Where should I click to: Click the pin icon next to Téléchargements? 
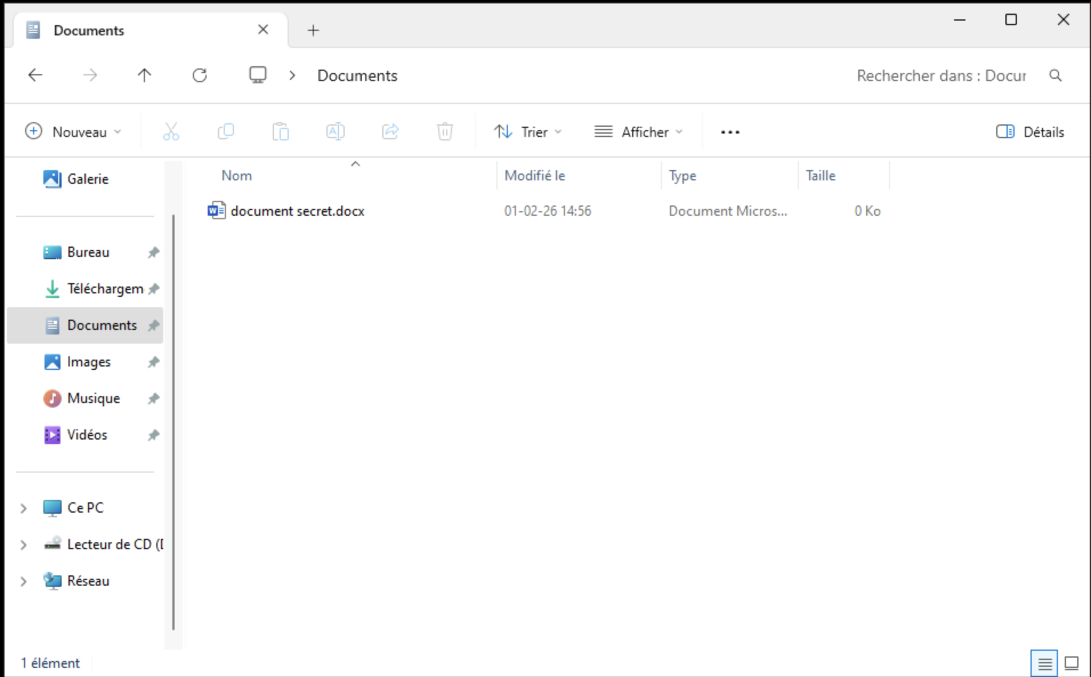(x=153, y=289)
